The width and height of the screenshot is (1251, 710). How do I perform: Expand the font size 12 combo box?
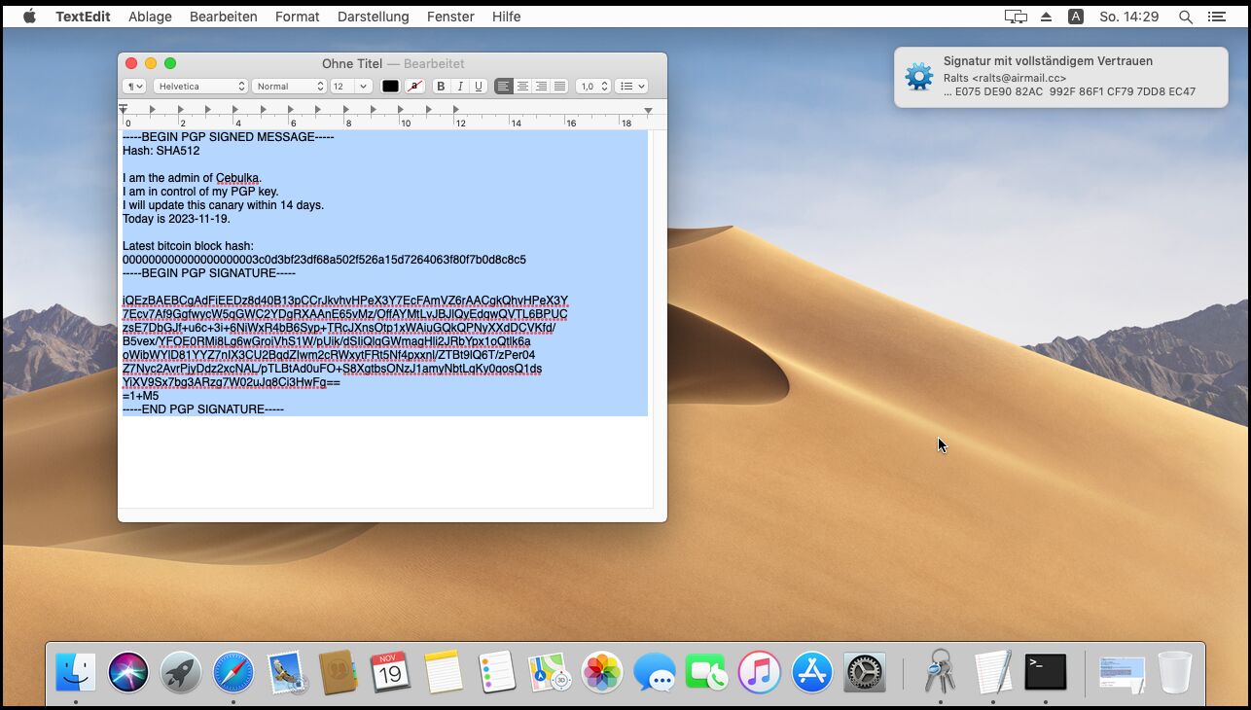[x=363, y=87]
